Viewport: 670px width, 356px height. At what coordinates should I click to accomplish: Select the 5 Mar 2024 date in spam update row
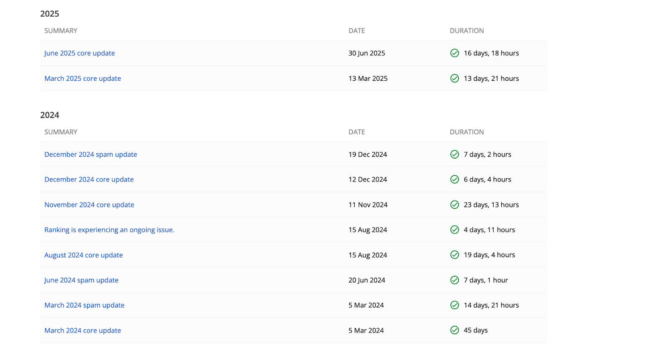pos(366,305)
